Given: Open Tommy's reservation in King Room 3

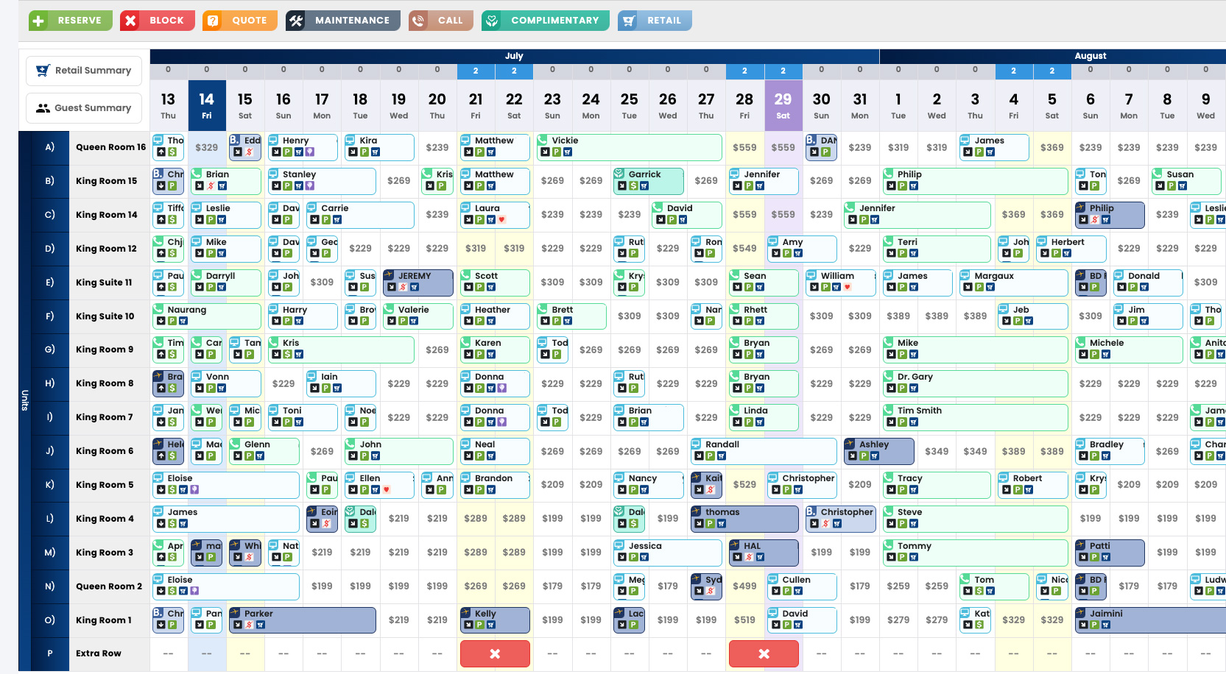Looking at the screenshot, I should coord(975,553).
